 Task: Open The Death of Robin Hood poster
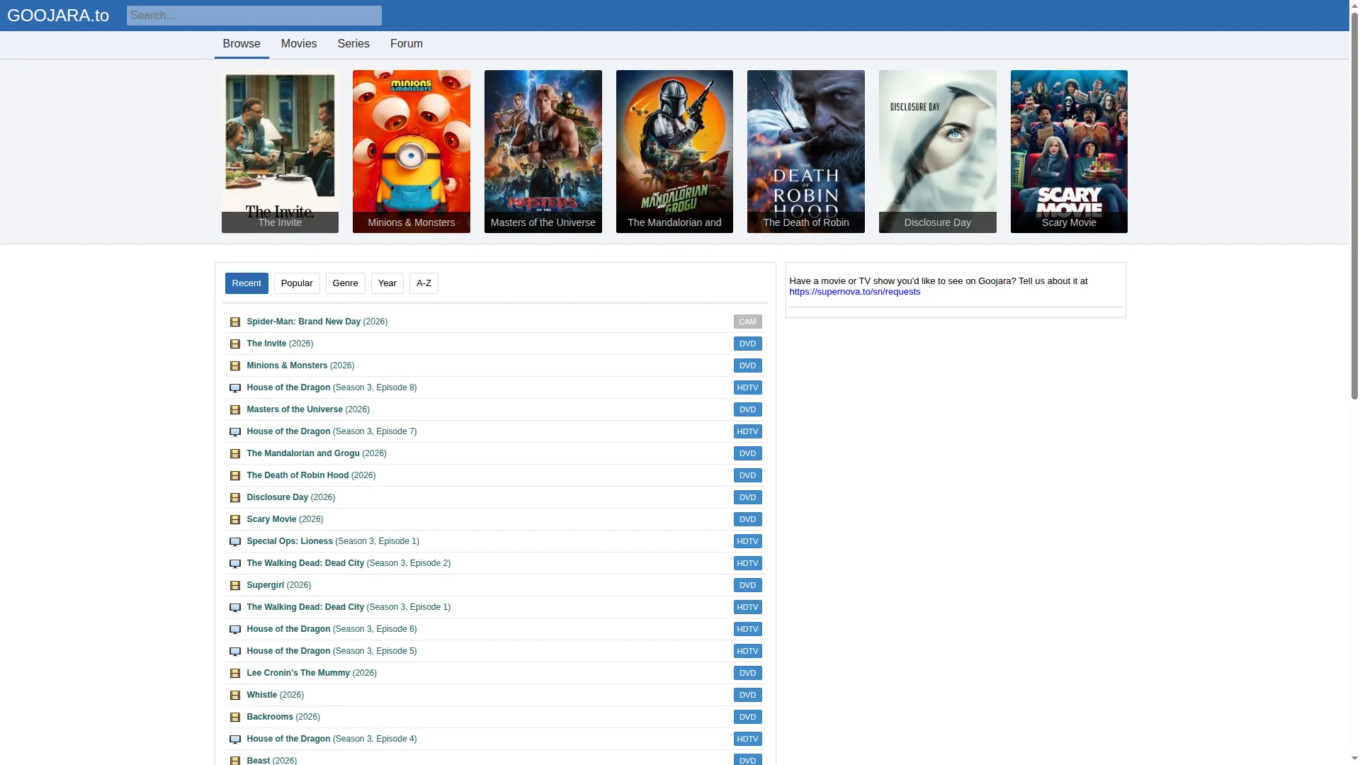tap(806, 152)
